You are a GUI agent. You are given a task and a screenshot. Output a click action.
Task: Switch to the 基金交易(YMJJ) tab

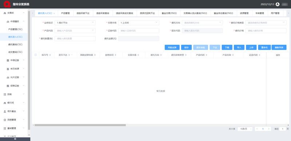169,13
